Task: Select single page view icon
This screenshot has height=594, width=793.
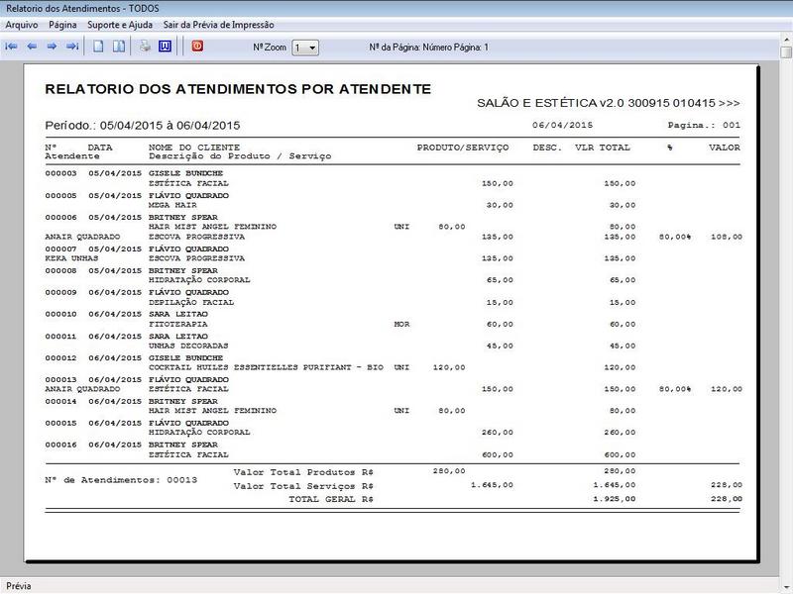Action: (x=99, y=47)
